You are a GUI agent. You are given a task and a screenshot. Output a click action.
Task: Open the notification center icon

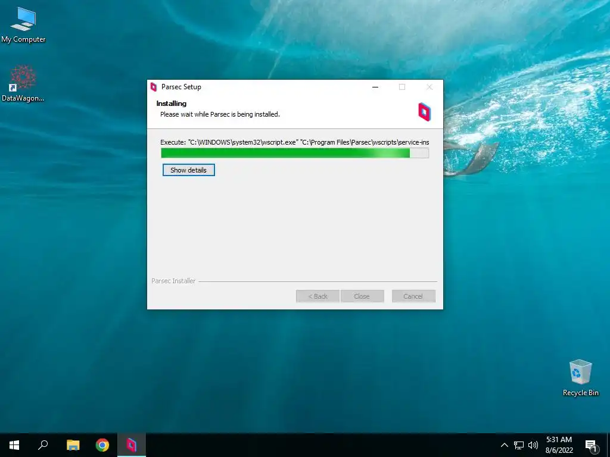(x=591, y=445)
